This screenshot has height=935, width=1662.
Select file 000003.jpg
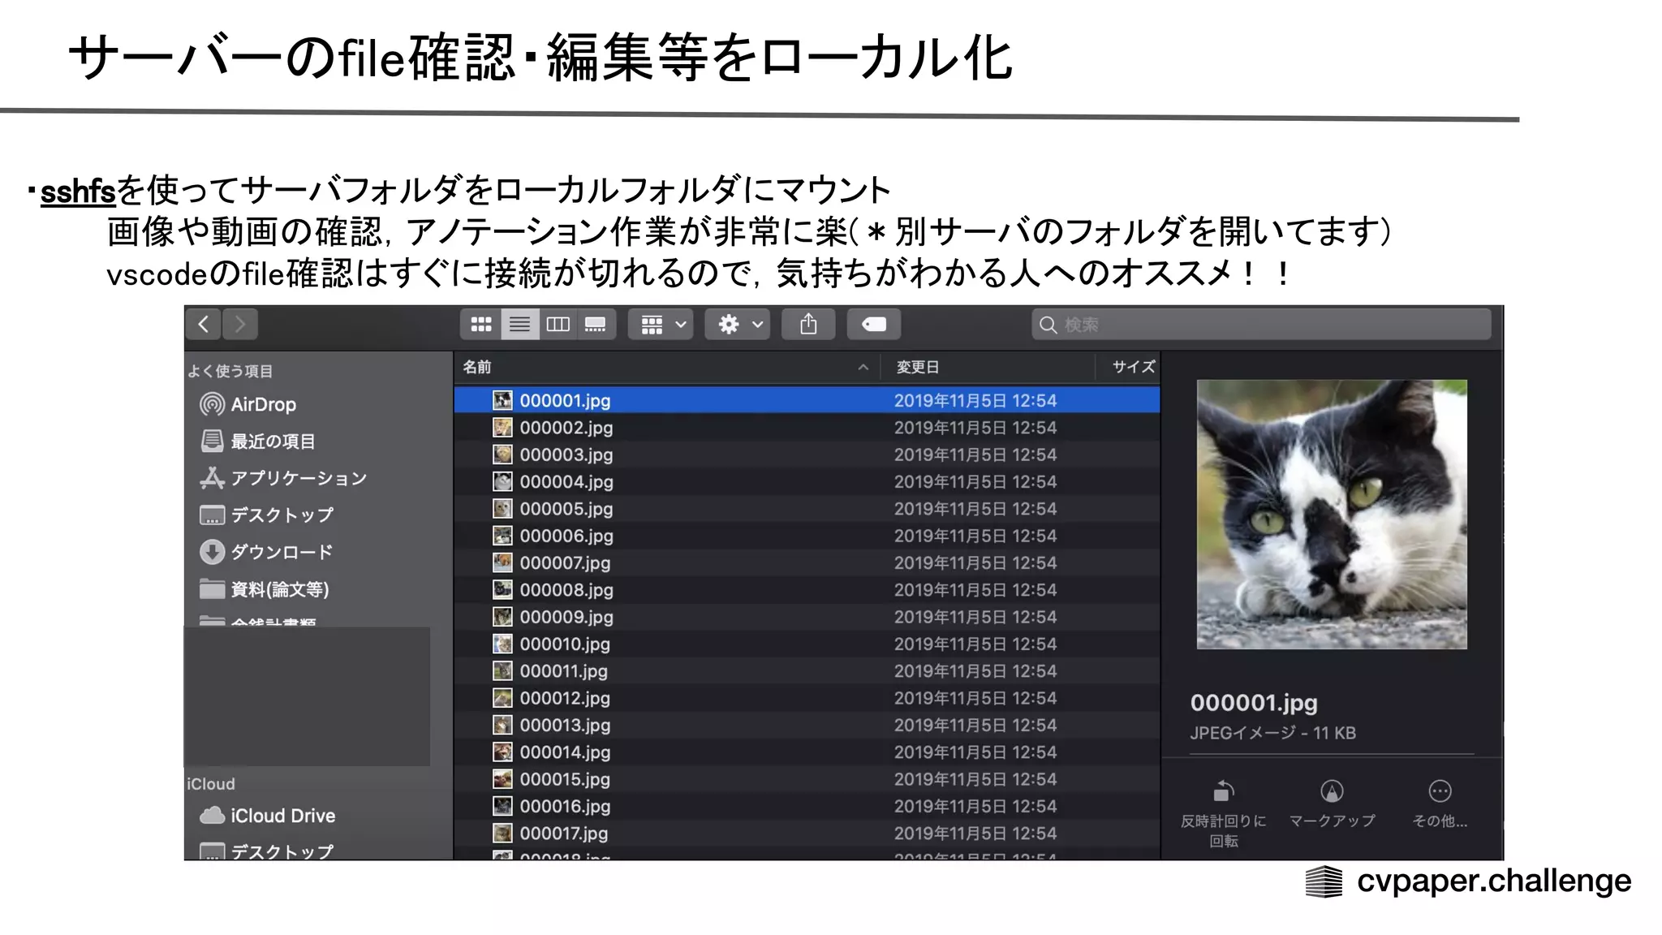807,455
